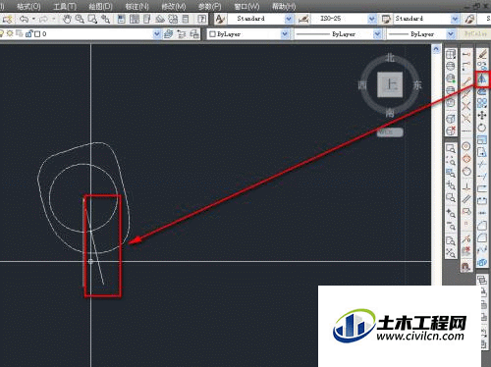Click 南 on the ViewCube compass
491x367 pixels.
390,113
